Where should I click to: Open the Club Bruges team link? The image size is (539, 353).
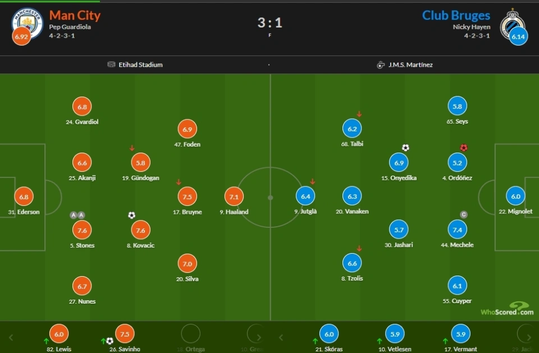[456, 16]
